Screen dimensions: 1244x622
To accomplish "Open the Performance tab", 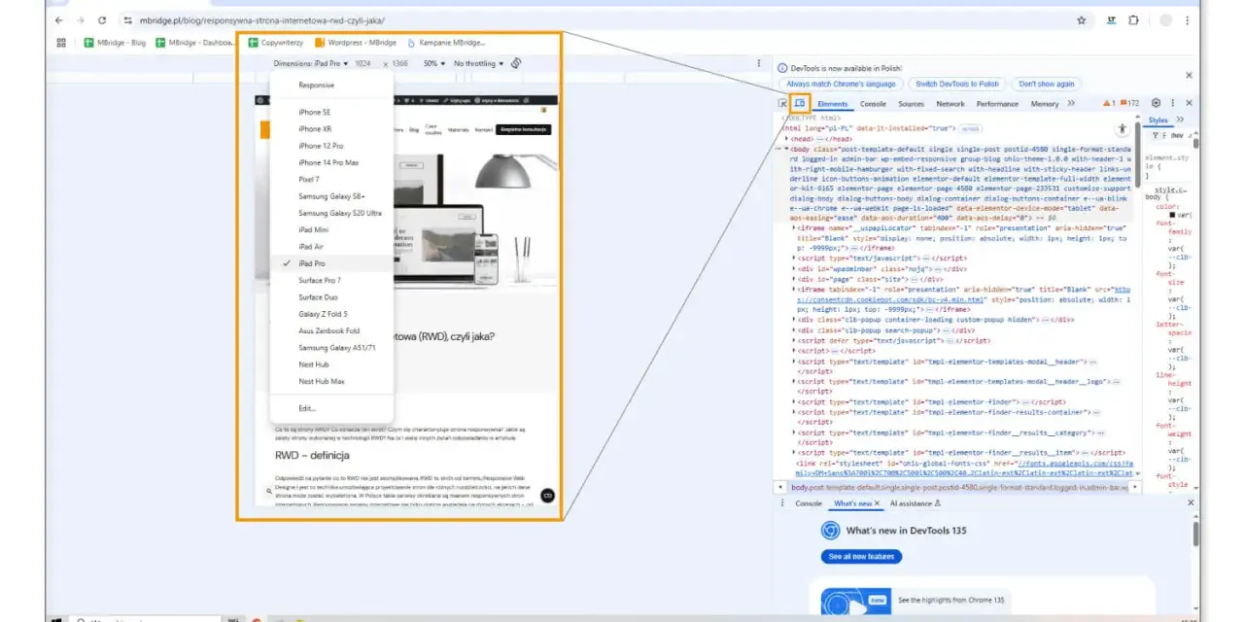I will 998,103.
